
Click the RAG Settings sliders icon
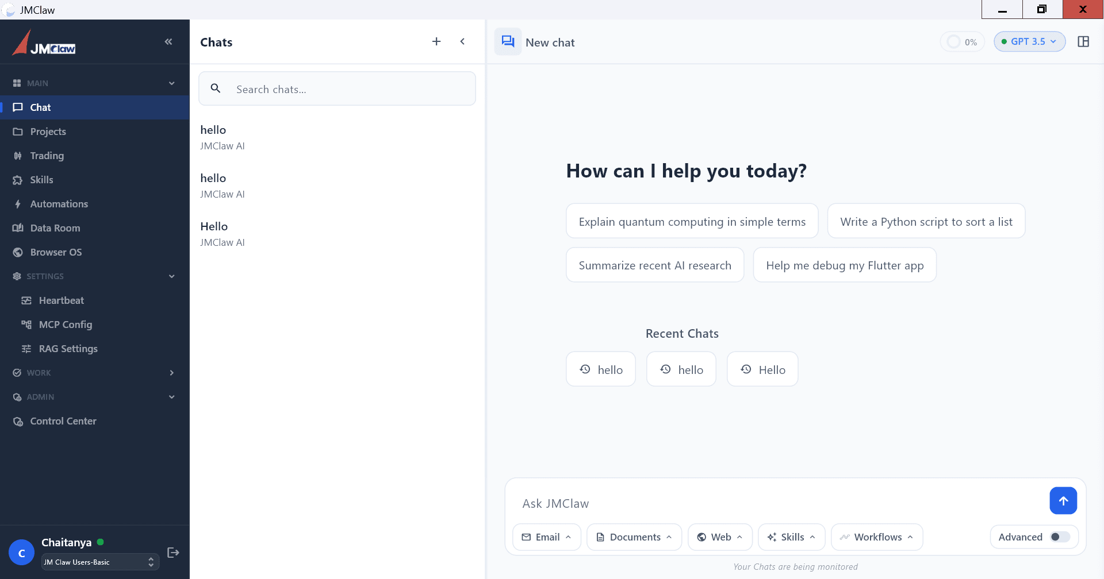[26, 349]
